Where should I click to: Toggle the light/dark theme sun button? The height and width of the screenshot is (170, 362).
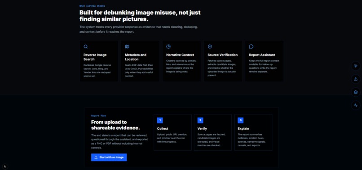coord(356,66)
